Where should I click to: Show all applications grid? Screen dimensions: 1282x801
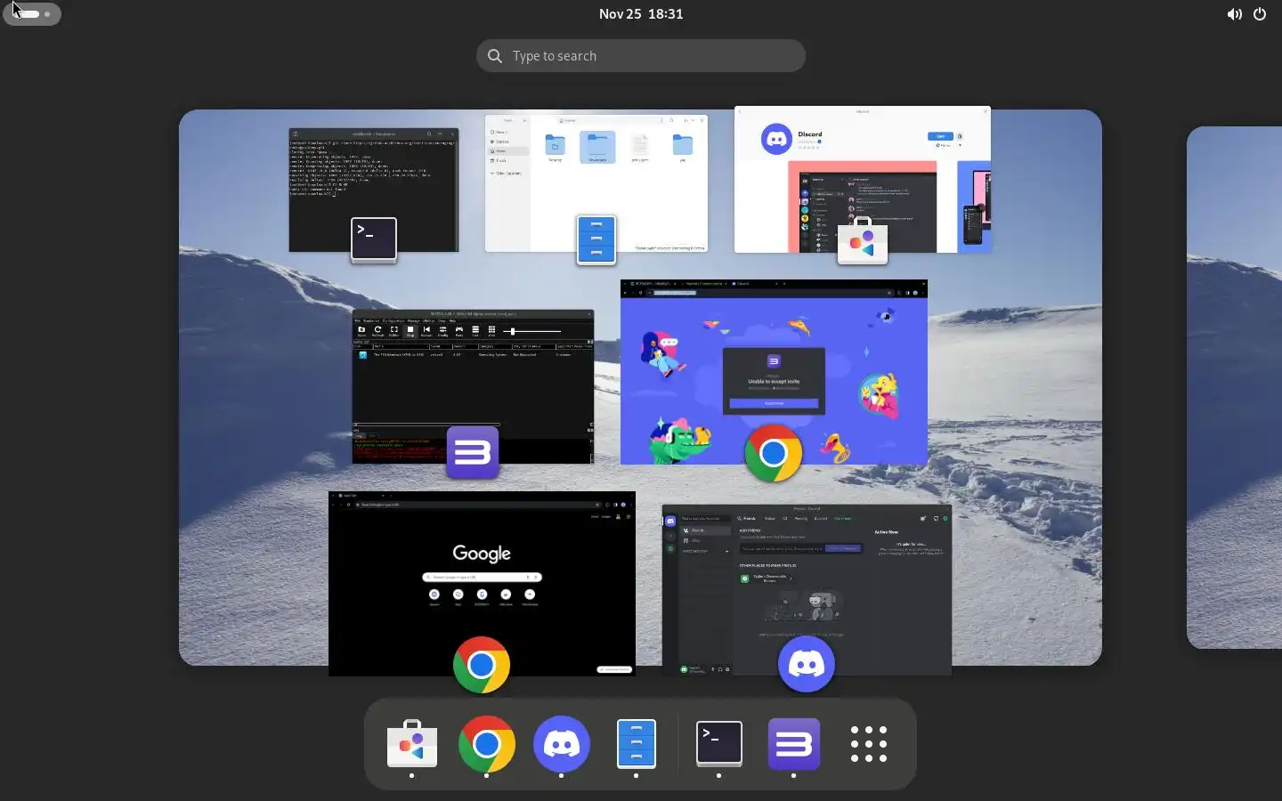pos(869,744)
